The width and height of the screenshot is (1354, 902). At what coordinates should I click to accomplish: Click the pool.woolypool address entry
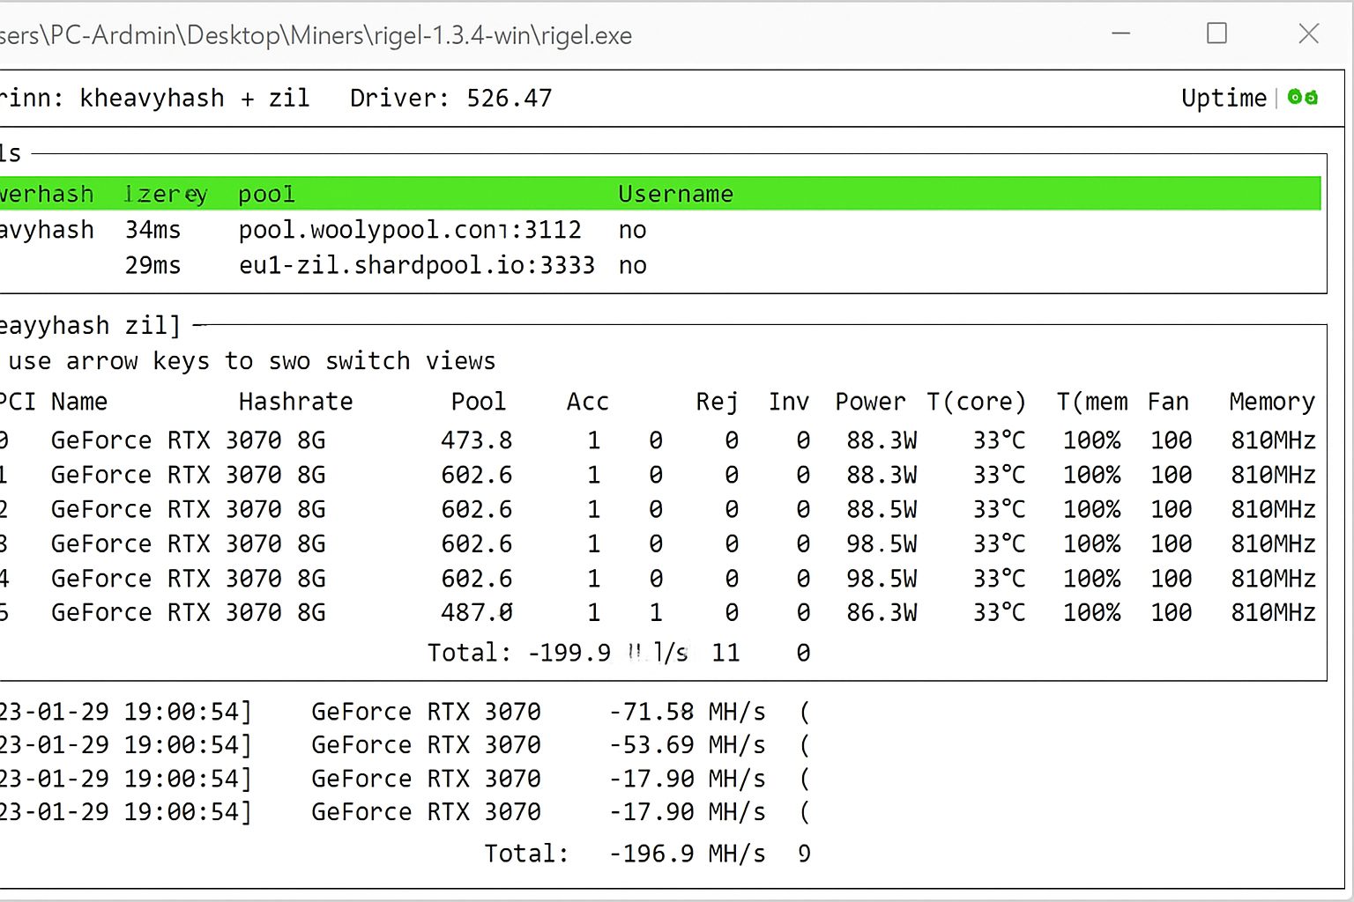[410, 230]
